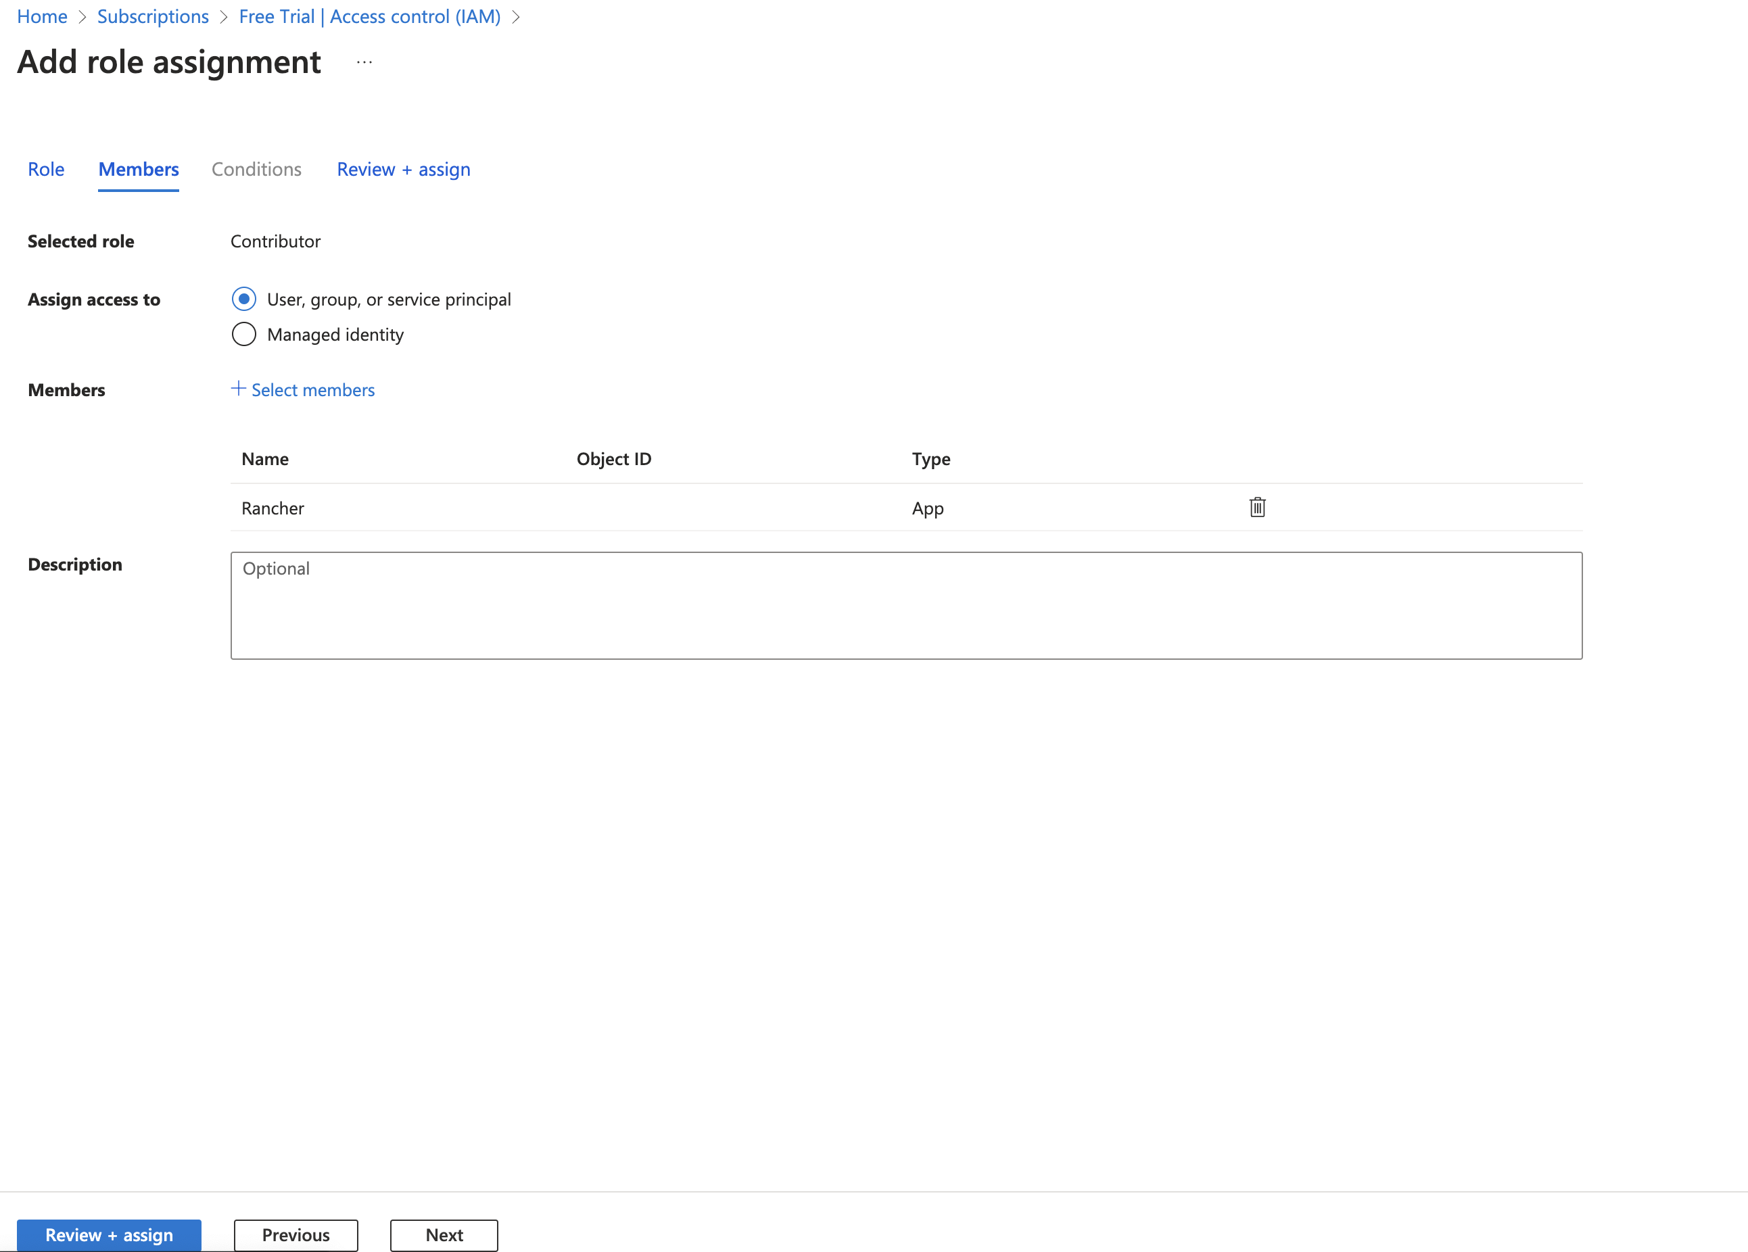The width and height of the screenshot is (1748, 1252).
Task: Click the delete icon for Rancher
Action: pos(1258,507)
